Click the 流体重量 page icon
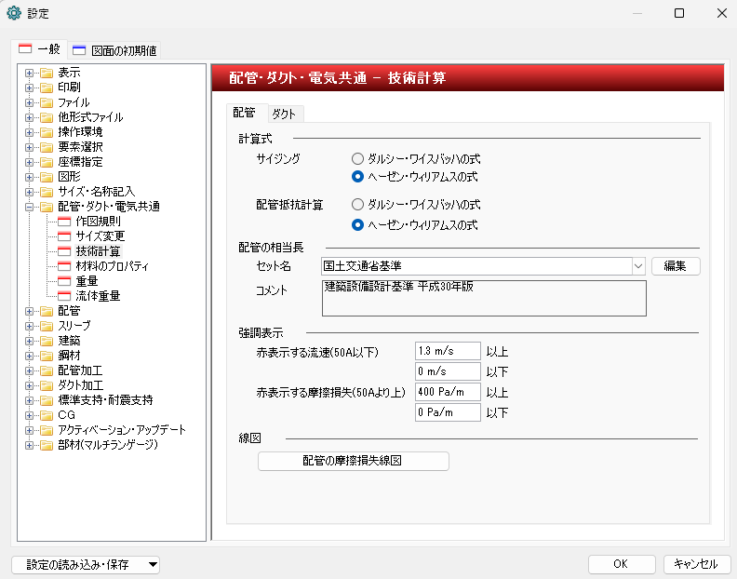The height and width of the screenshot is (579, 737). click(x=64, y=296)
